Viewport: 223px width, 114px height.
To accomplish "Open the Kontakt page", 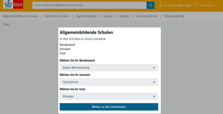I will click(x=124, y=16).
